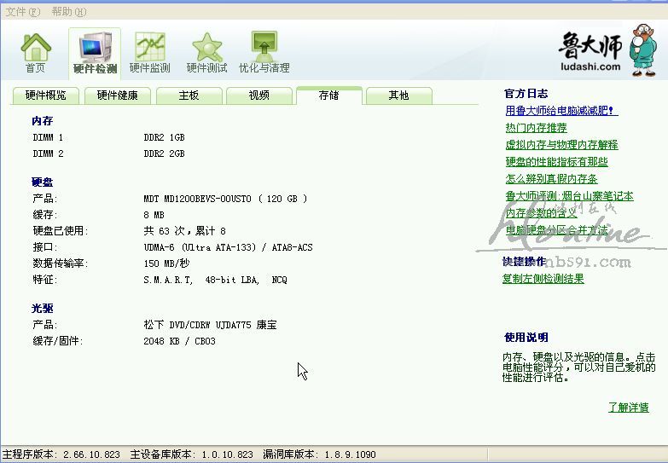668x463 pixels.
Task: Open the 帮助(H) menu
Action: pyautogui.click(x=68, y=12)
